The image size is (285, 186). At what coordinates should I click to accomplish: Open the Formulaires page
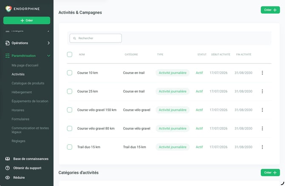20,119
